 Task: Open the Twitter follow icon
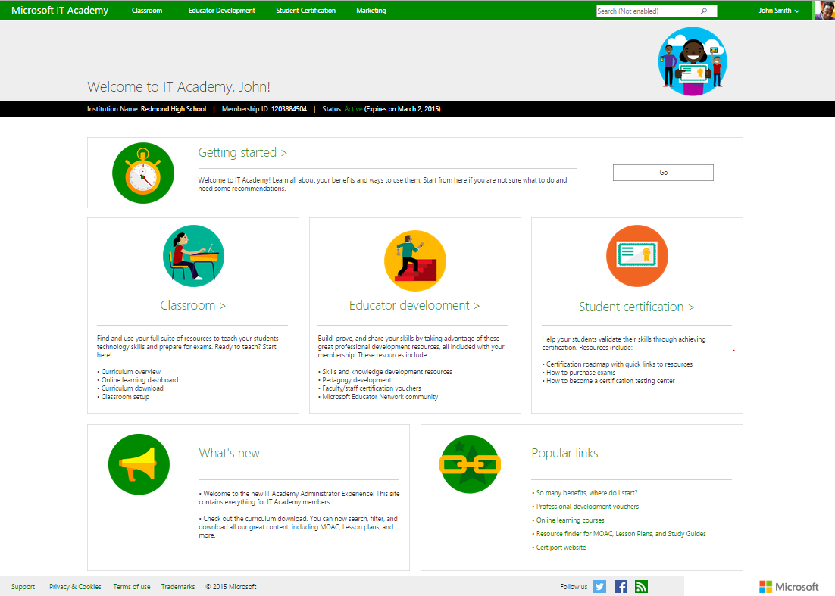(x=599, y=586)
